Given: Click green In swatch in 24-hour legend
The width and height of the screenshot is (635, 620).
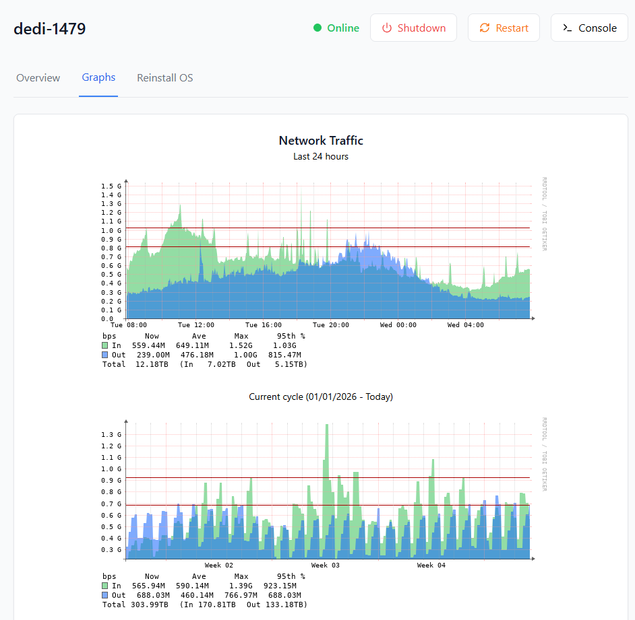Looking at the screenshot, I should (x=105, y=345).
